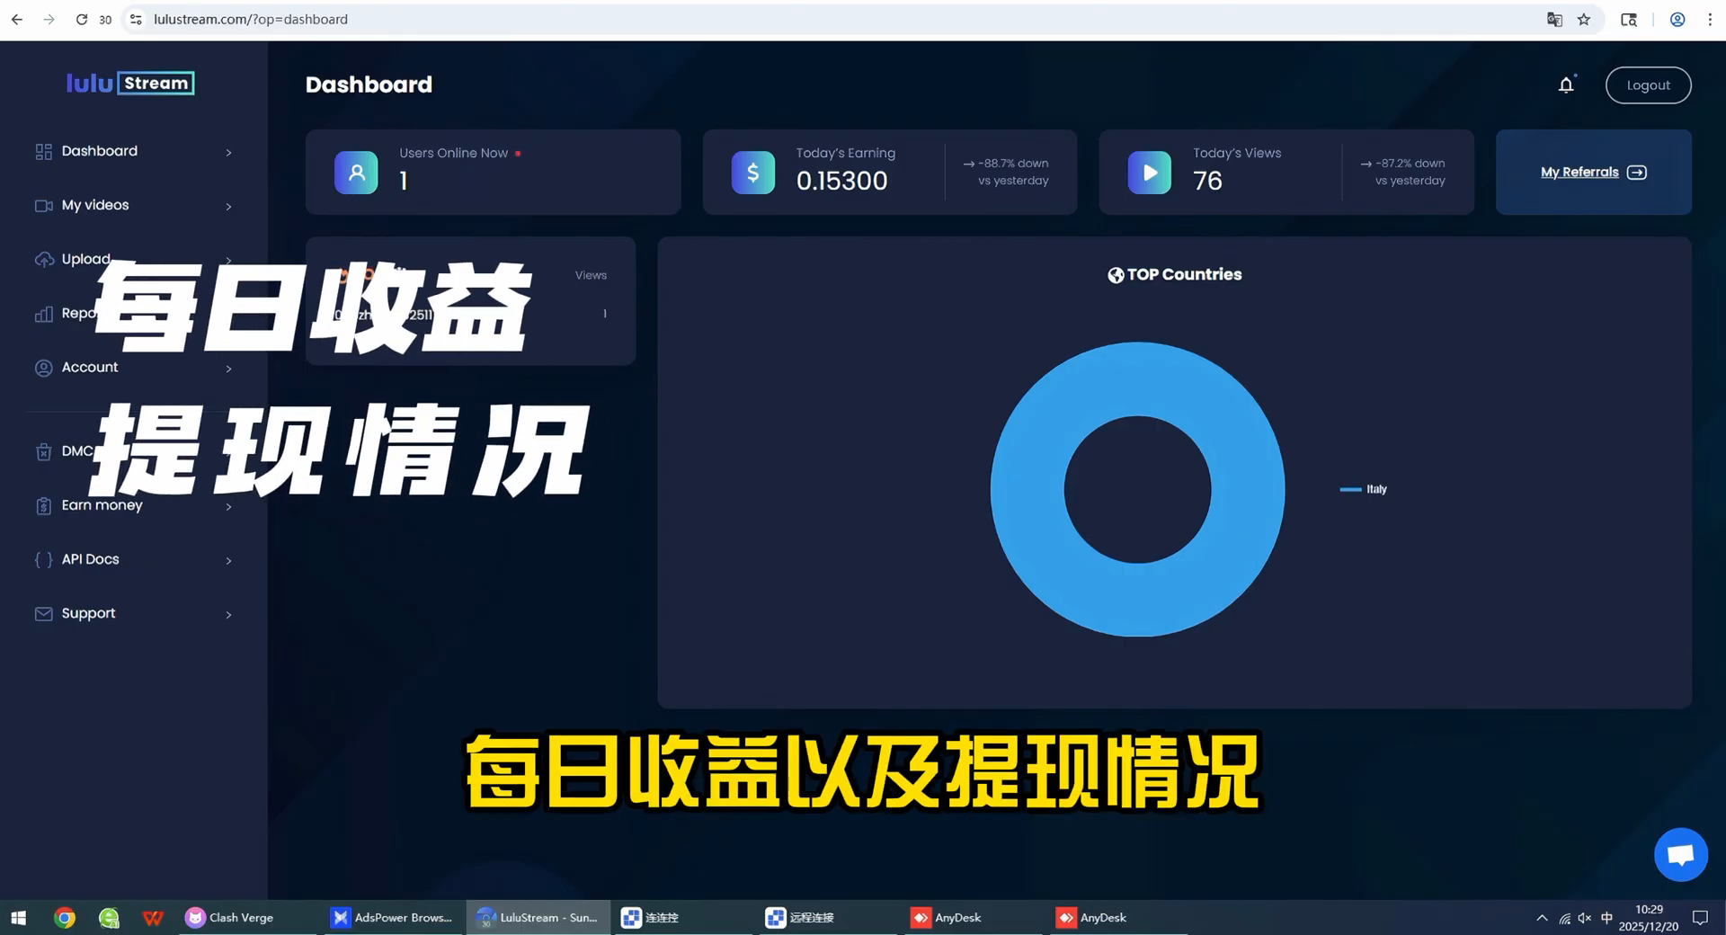Open the live chat bubble
The height and width of the screenshot is (935, 1726).
(x=1680, y=854)
